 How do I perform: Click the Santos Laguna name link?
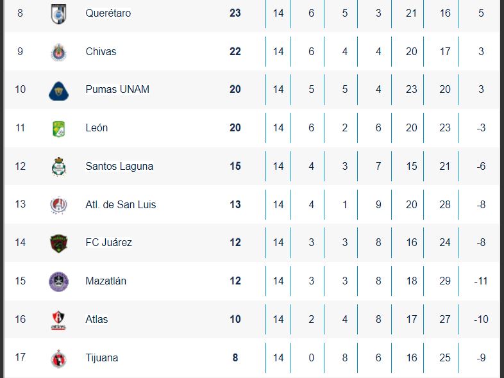(x=119, y=167)
